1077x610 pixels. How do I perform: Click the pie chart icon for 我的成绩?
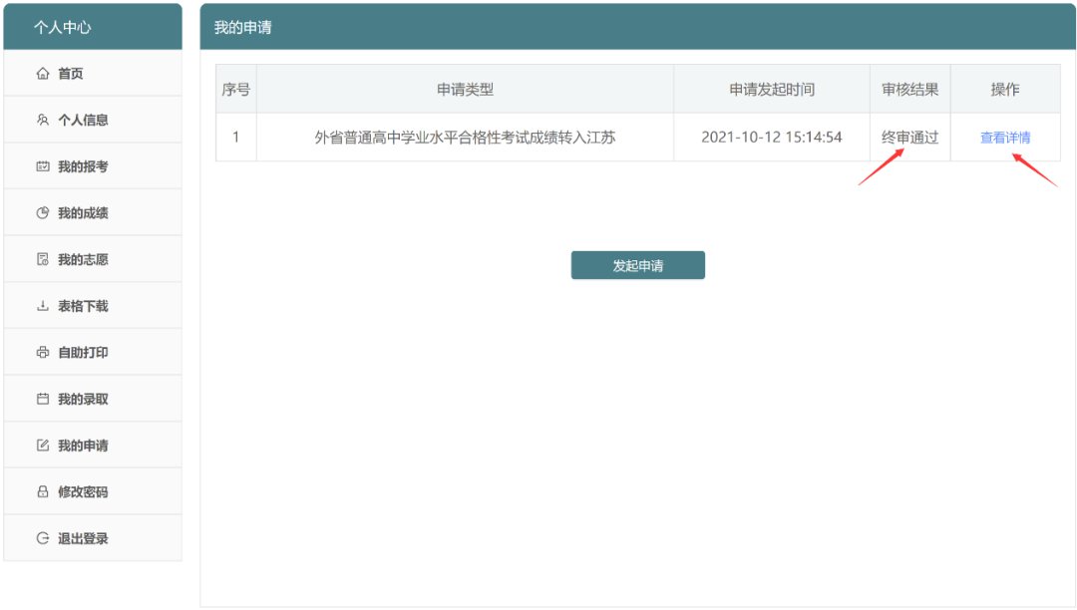(42, 213)
